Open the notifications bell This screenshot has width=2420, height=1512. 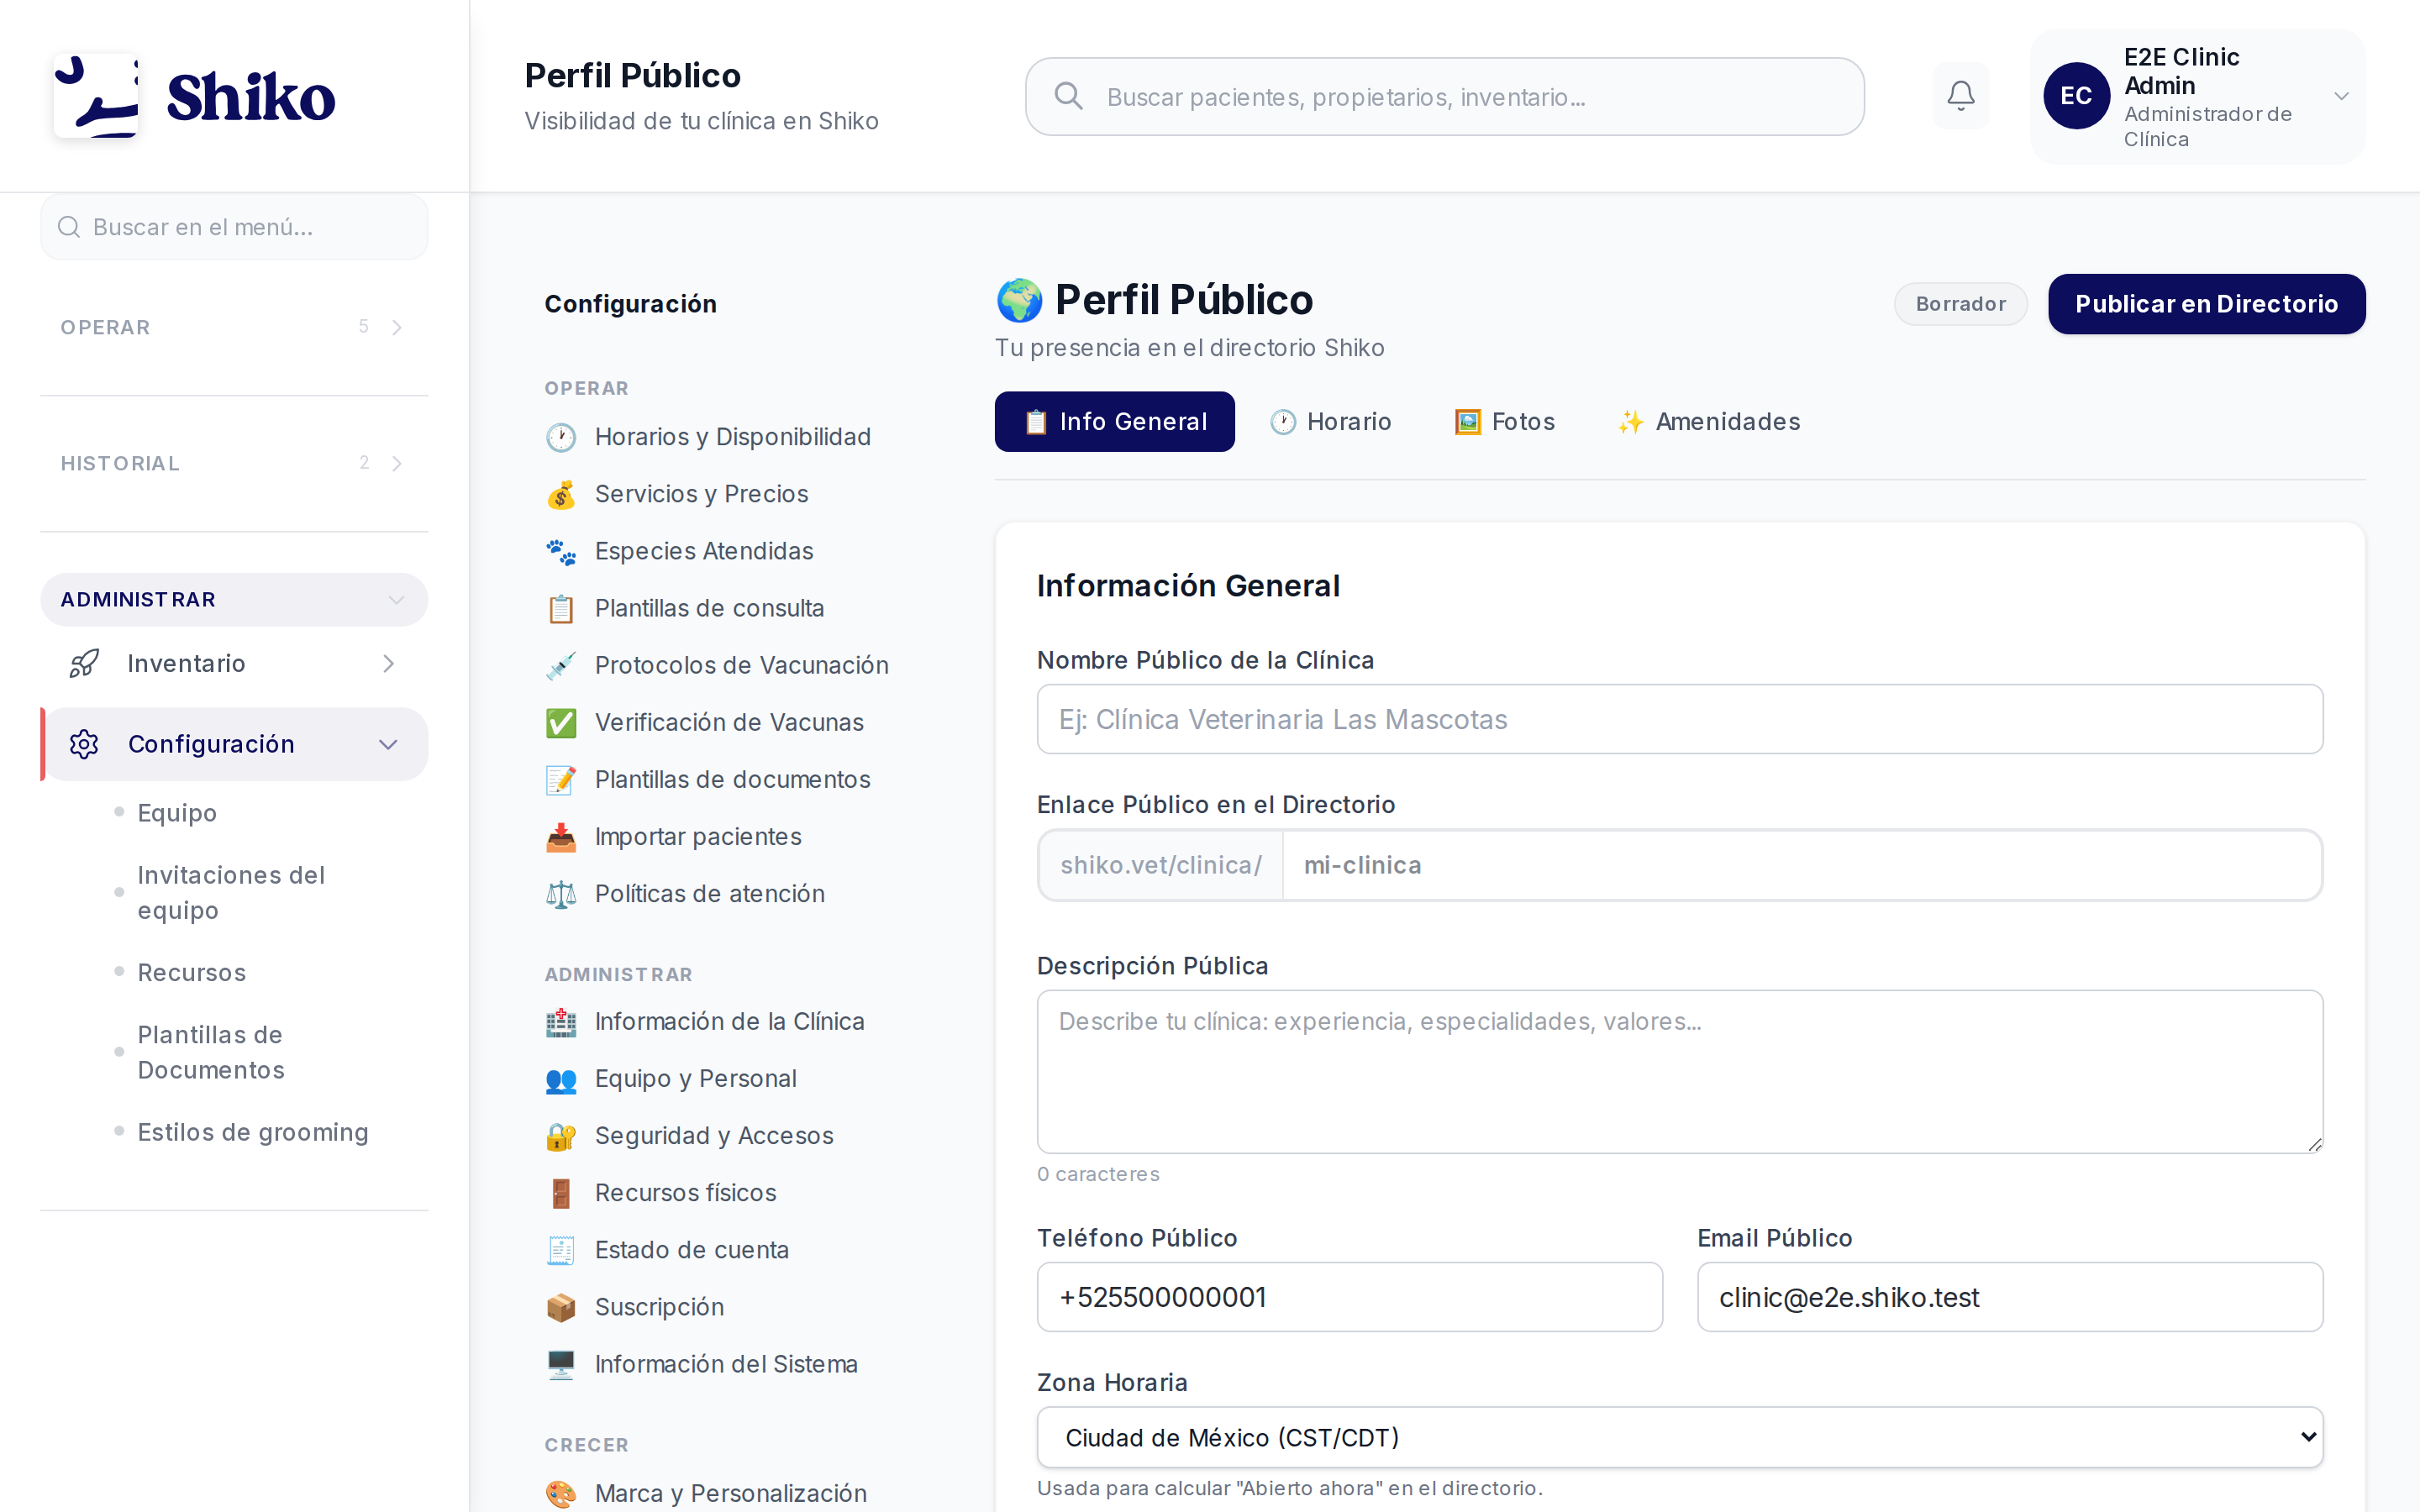pos(1960,96)
